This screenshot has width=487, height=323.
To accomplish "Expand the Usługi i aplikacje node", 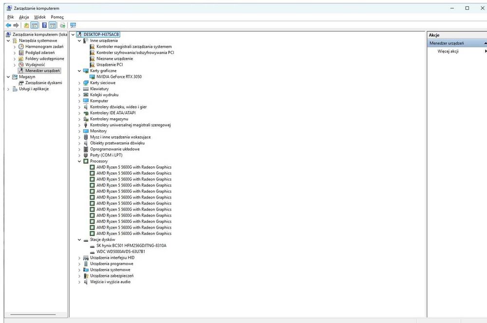I will click(x=8, y=89).
